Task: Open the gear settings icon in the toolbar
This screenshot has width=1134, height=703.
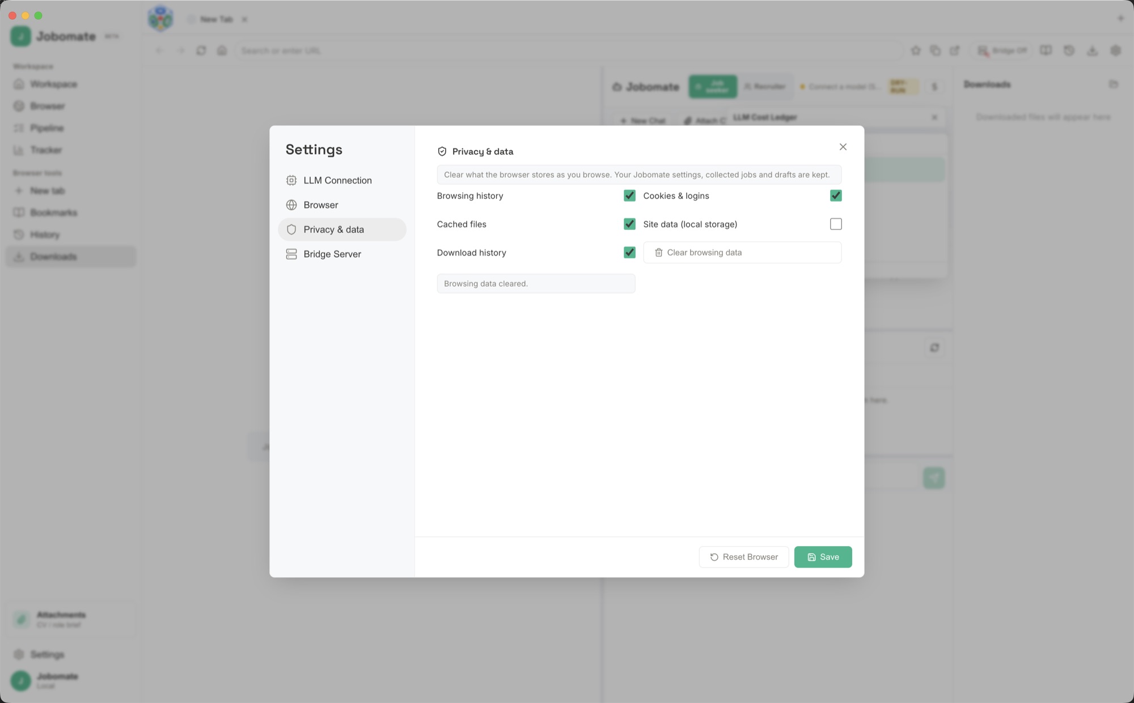Action: point(1116,50)
